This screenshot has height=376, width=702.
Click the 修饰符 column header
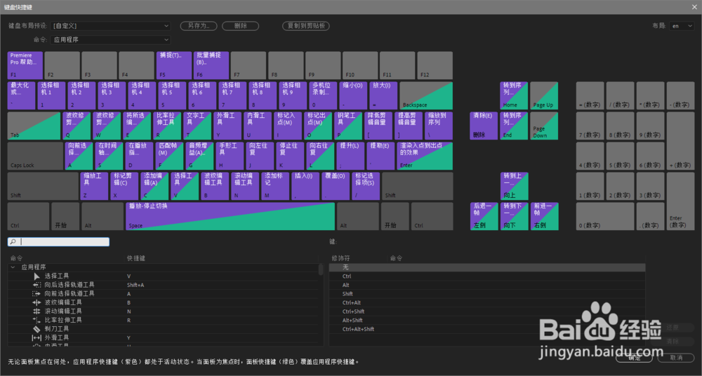pos(340,258)
